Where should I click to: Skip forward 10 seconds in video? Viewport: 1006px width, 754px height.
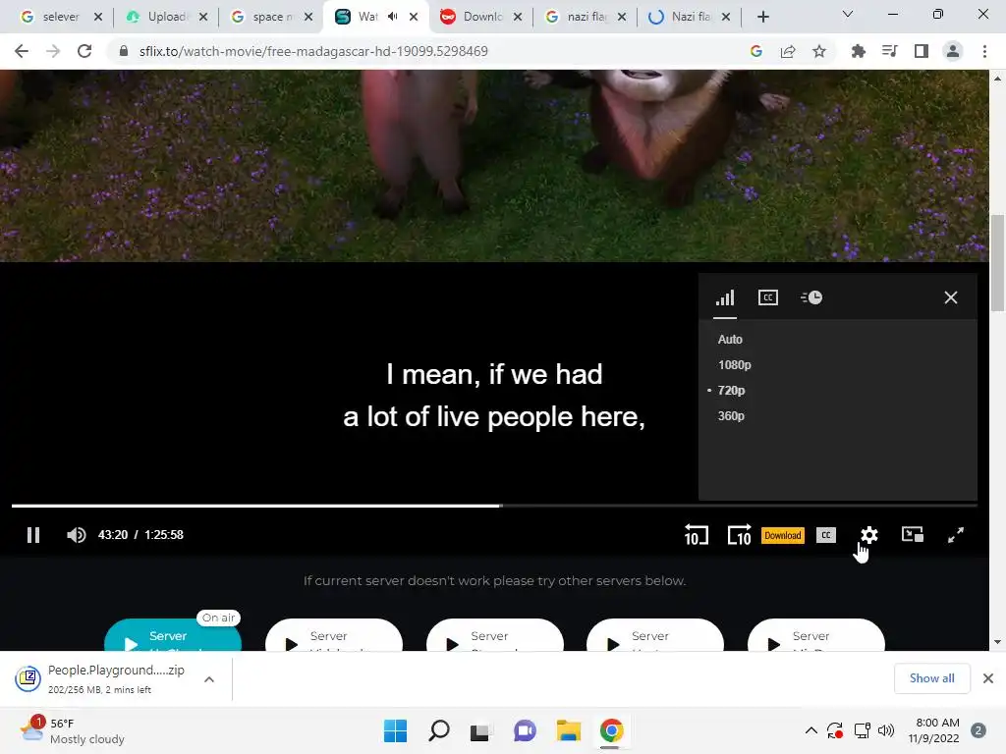739,535
